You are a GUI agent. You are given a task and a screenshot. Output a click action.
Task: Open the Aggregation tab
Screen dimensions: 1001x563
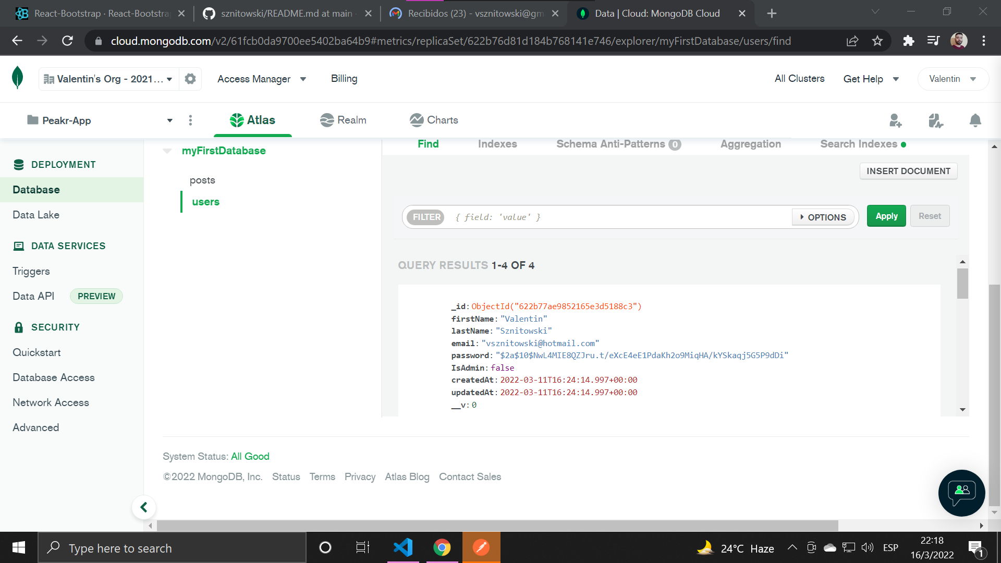click(750, 144)
